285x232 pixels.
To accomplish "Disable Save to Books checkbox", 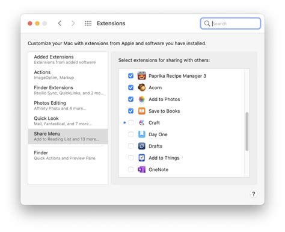I will [x=130, y=111].
